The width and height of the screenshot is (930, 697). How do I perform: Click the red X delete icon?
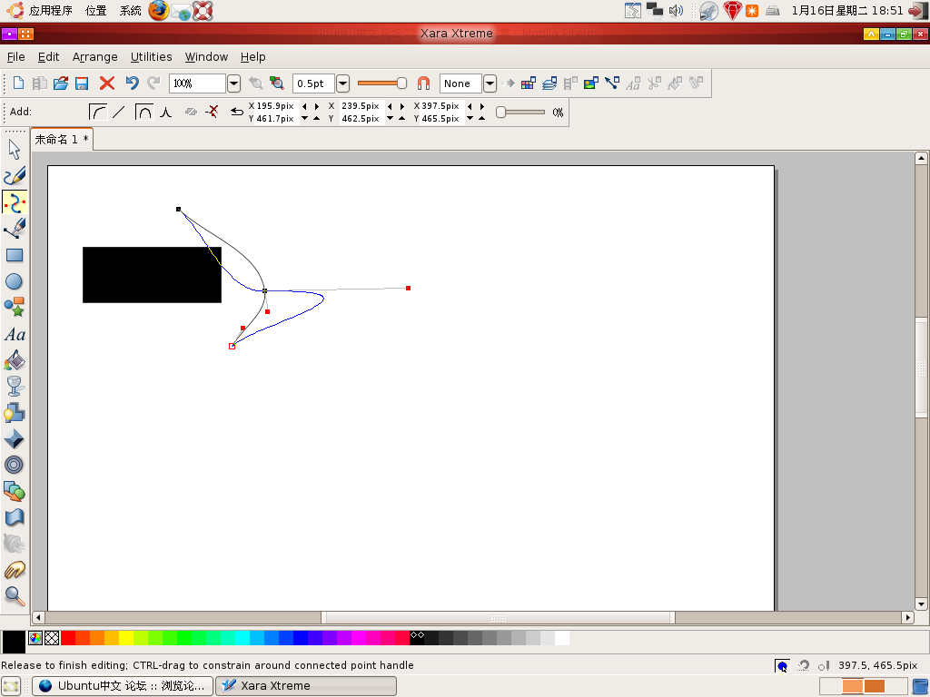107,83
